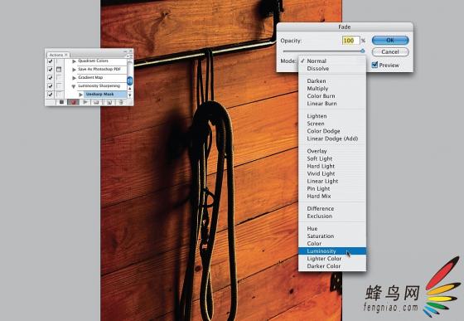Image resolution: width=464 pixels, height=321 pixels.
Task: Choose Darker Color blend mode
Action: tap(332, 266)
